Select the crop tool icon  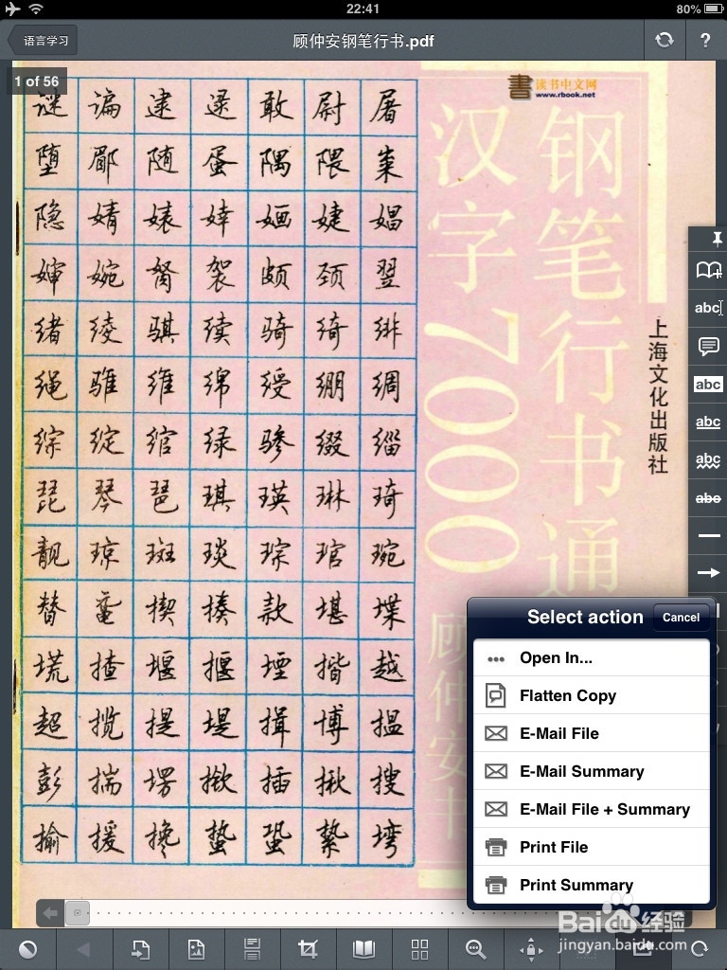pos(308,949)
